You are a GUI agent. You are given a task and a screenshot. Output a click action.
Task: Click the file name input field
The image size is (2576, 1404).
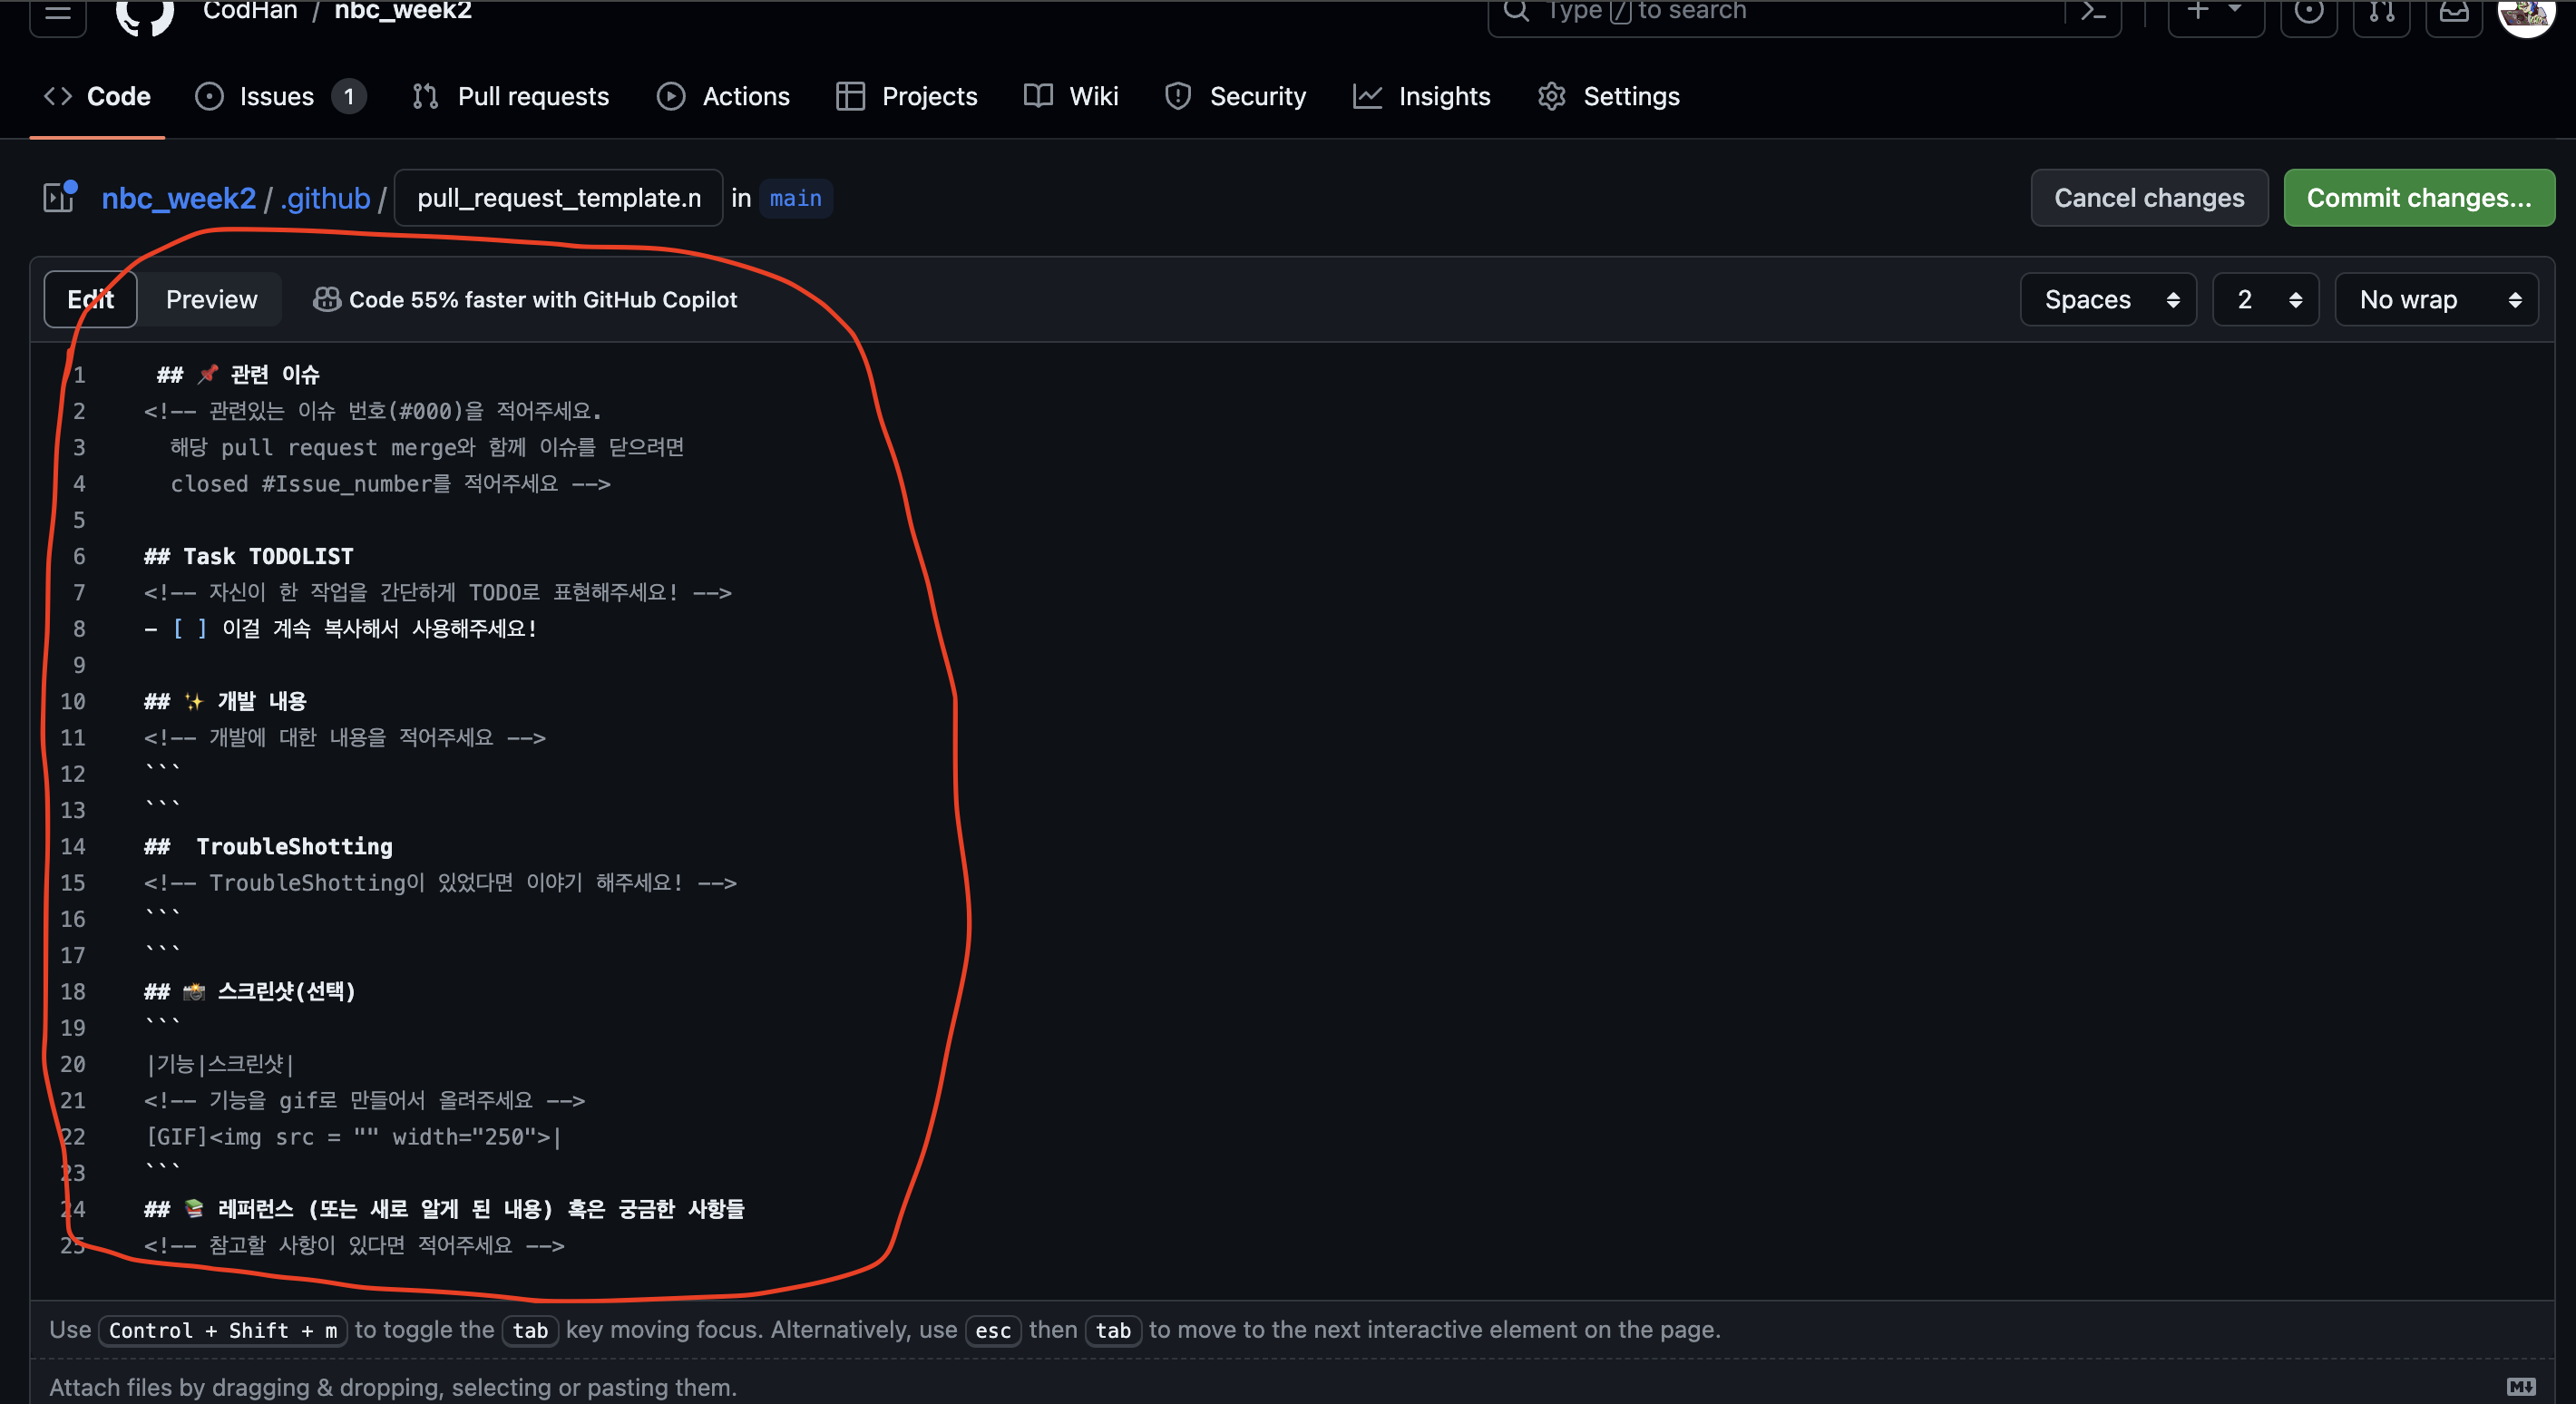pyautogui.click(x=558, y=198)
